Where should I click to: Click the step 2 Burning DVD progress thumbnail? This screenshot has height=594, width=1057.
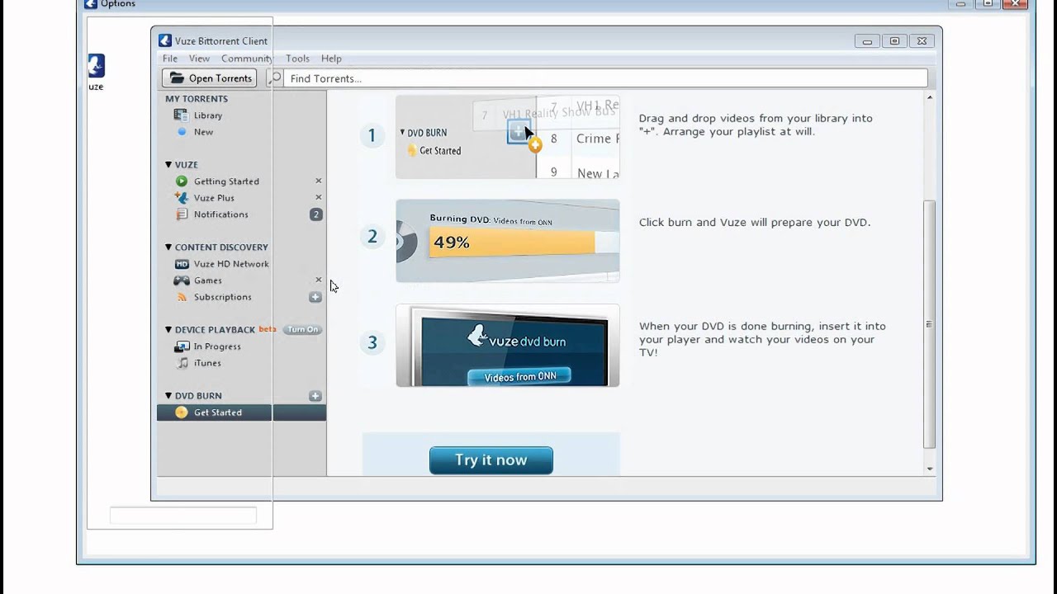(x=507, y=241)
